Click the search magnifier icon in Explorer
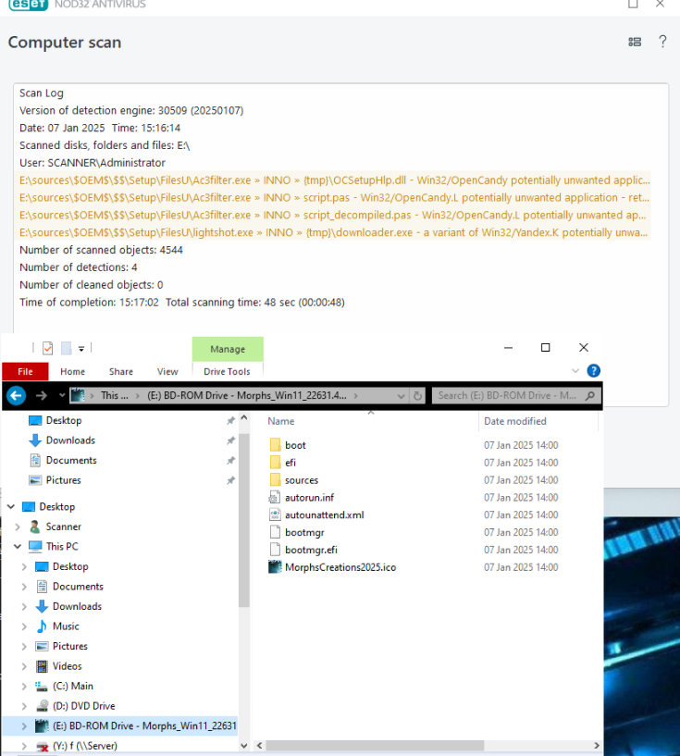This screenshot has height=756, width=680. [590, 396]
